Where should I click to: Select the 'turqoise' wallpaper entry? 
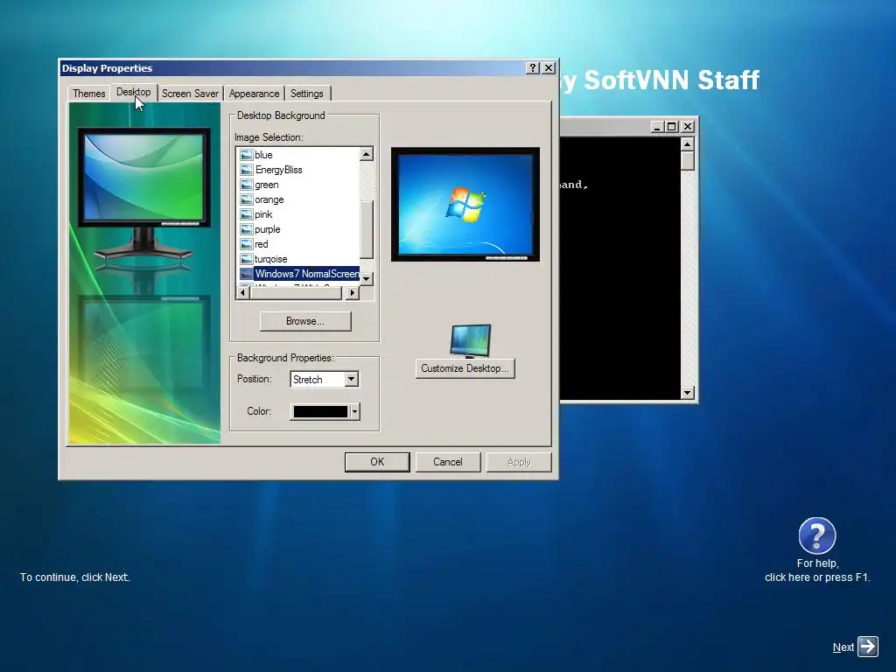(x=271, y=259)
